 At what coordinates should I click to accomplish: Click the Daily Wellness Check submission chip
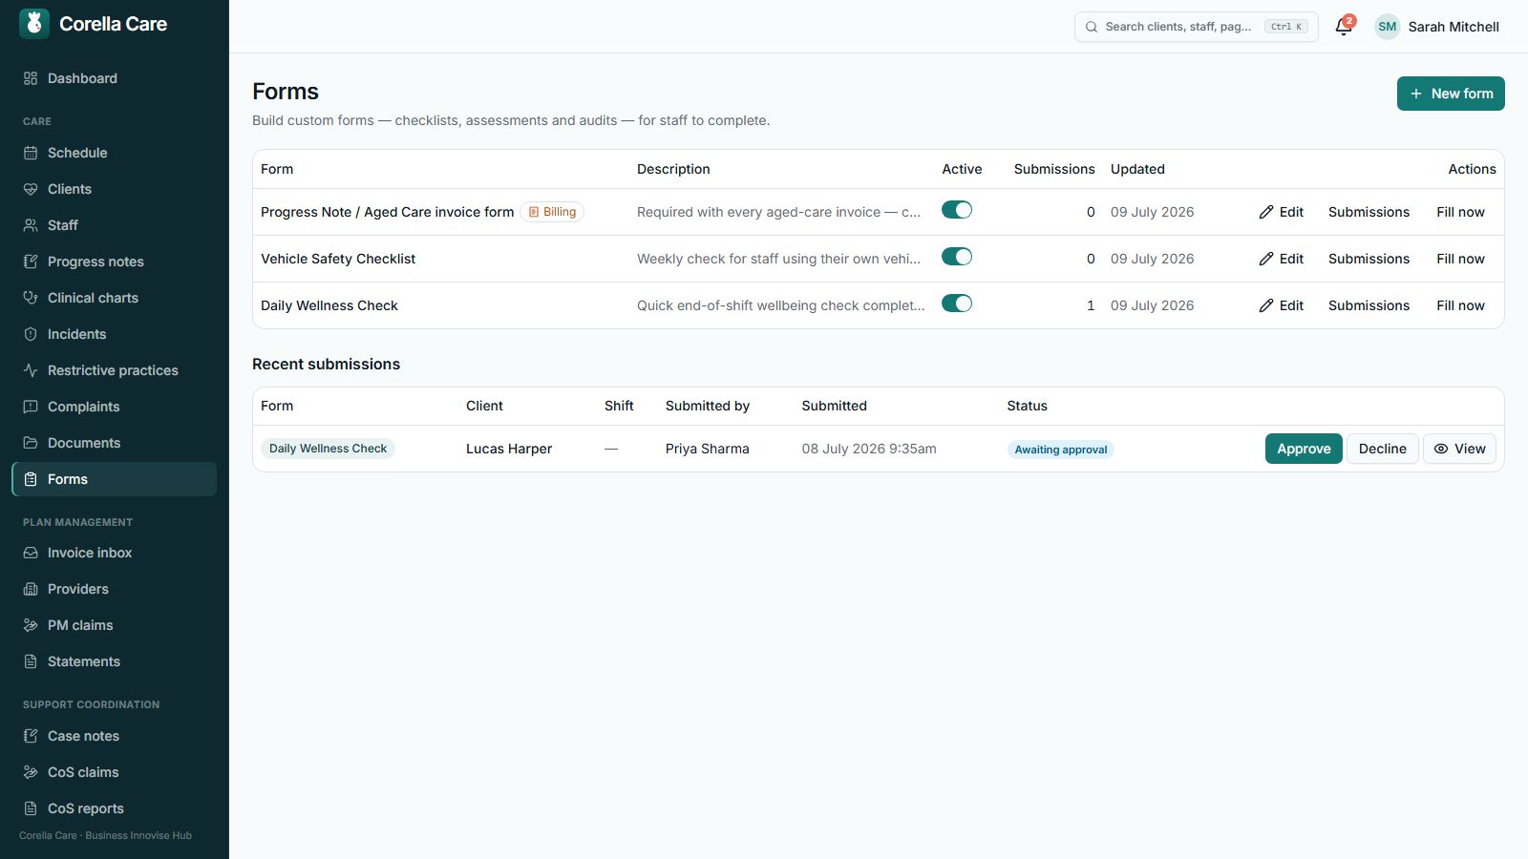(328, 449)
